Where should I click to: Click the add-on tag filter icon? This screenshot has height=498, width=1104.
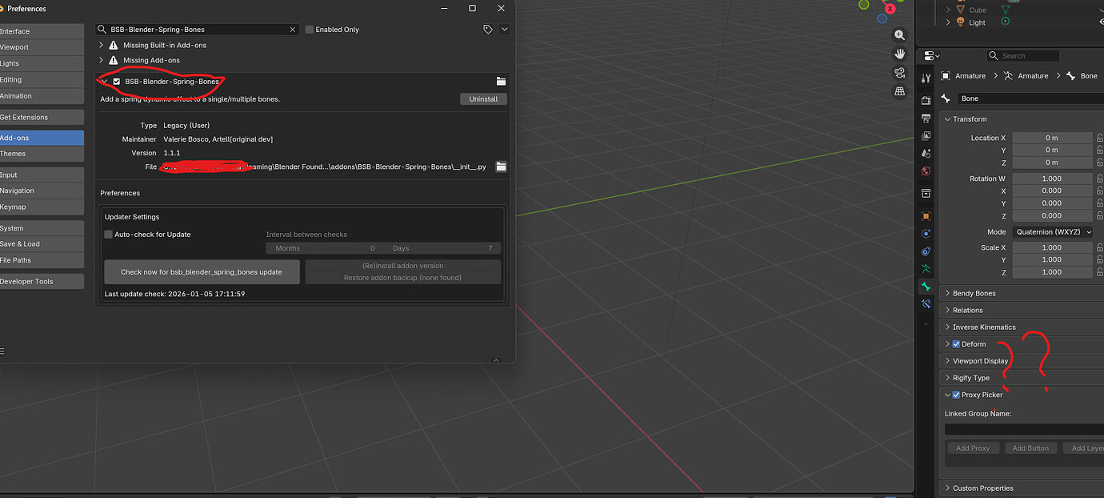pos(488,29)
